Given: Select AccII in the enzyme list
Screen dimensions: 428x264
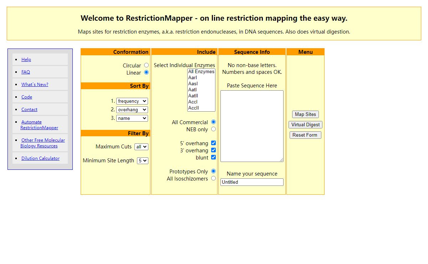Looking at the screenshot, I should tap(201, 108).
